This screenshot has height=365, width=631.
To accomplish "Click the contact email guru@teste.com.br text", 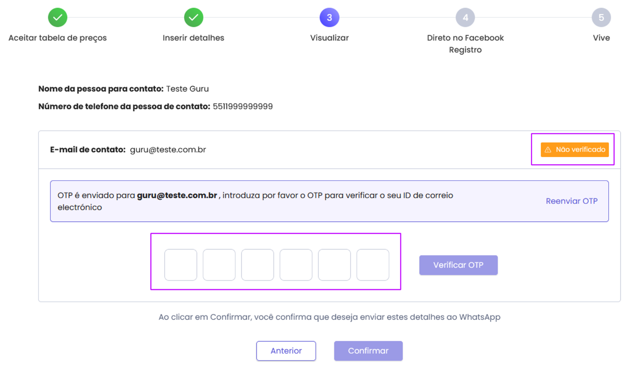I will [168, 150].
